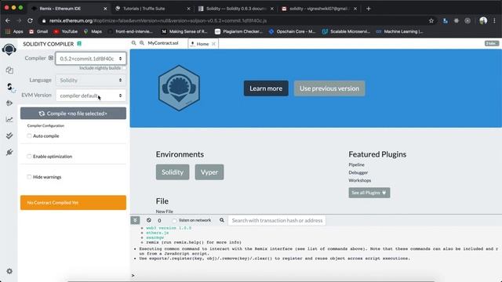Viewport: 502px width, 282px height.
Task: Open the Language Solidity dropdown
Action: coord(91,80)
